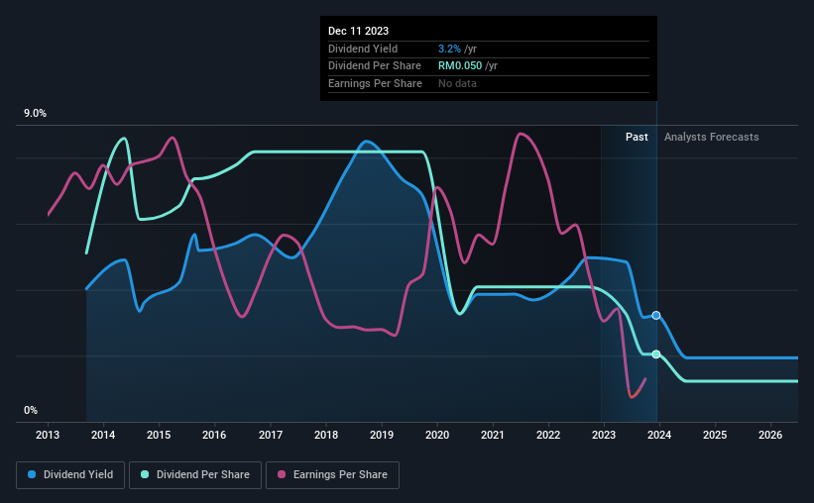The height and width of the screenshot is (503, 814).
Task: Click the tooltip Dividend Yield row label
Action: (x=363, y=49)
